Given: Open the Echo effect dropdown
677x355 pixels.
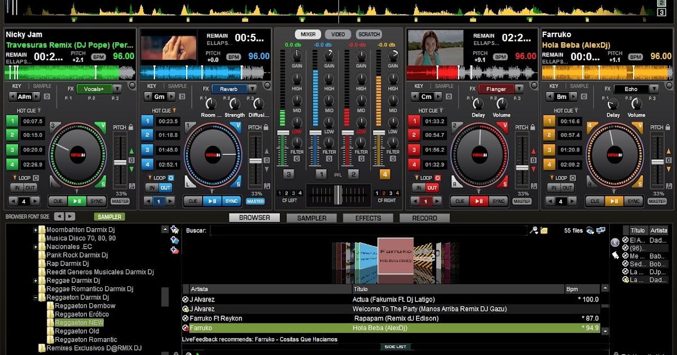Looking at the screenshot, I should 653,89.
